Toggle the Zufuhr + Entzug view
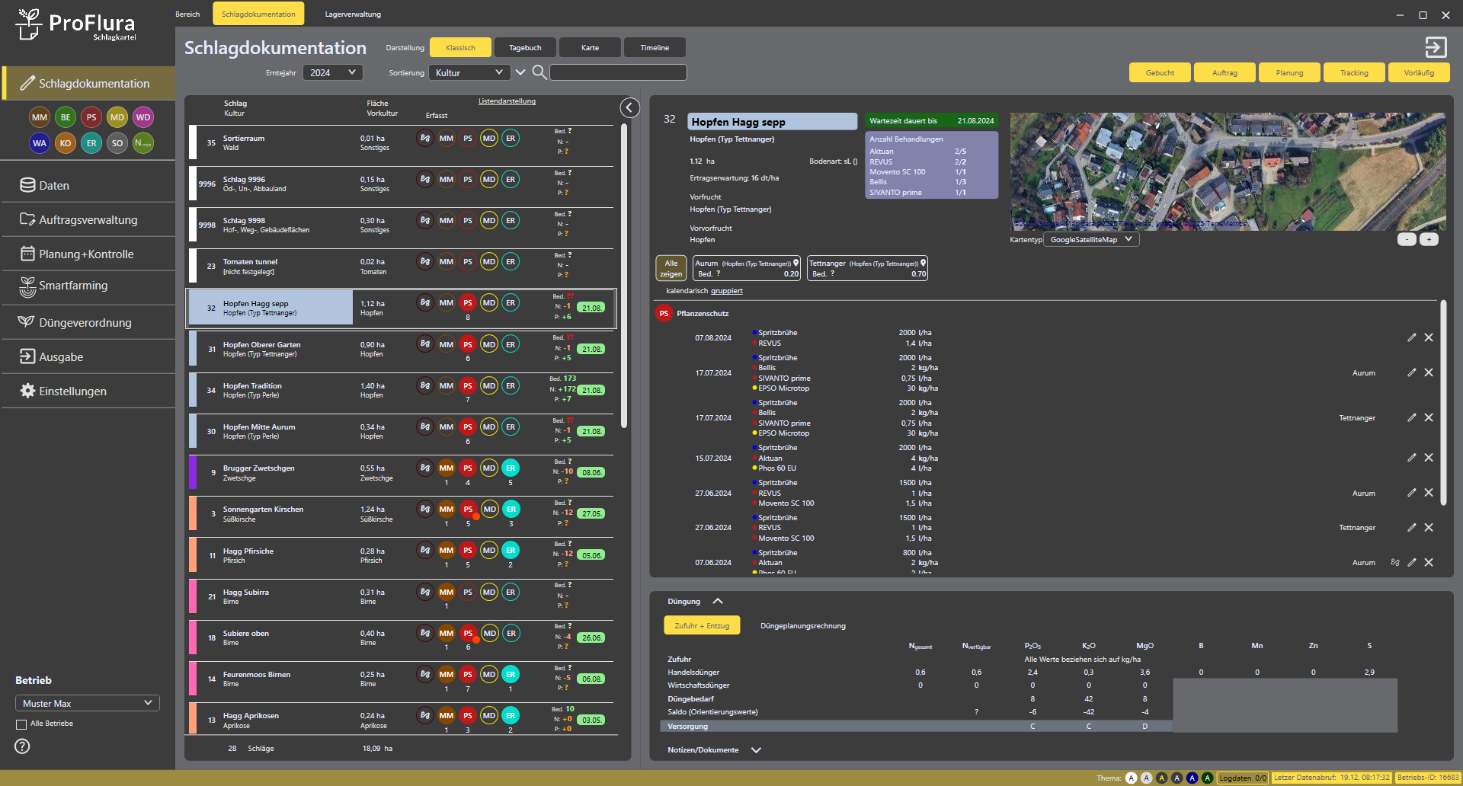 coord(702,626)
